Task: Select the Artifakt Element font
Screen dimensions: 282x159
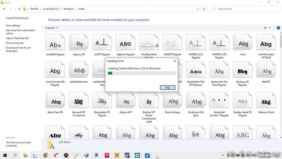Action: [78, 72]
